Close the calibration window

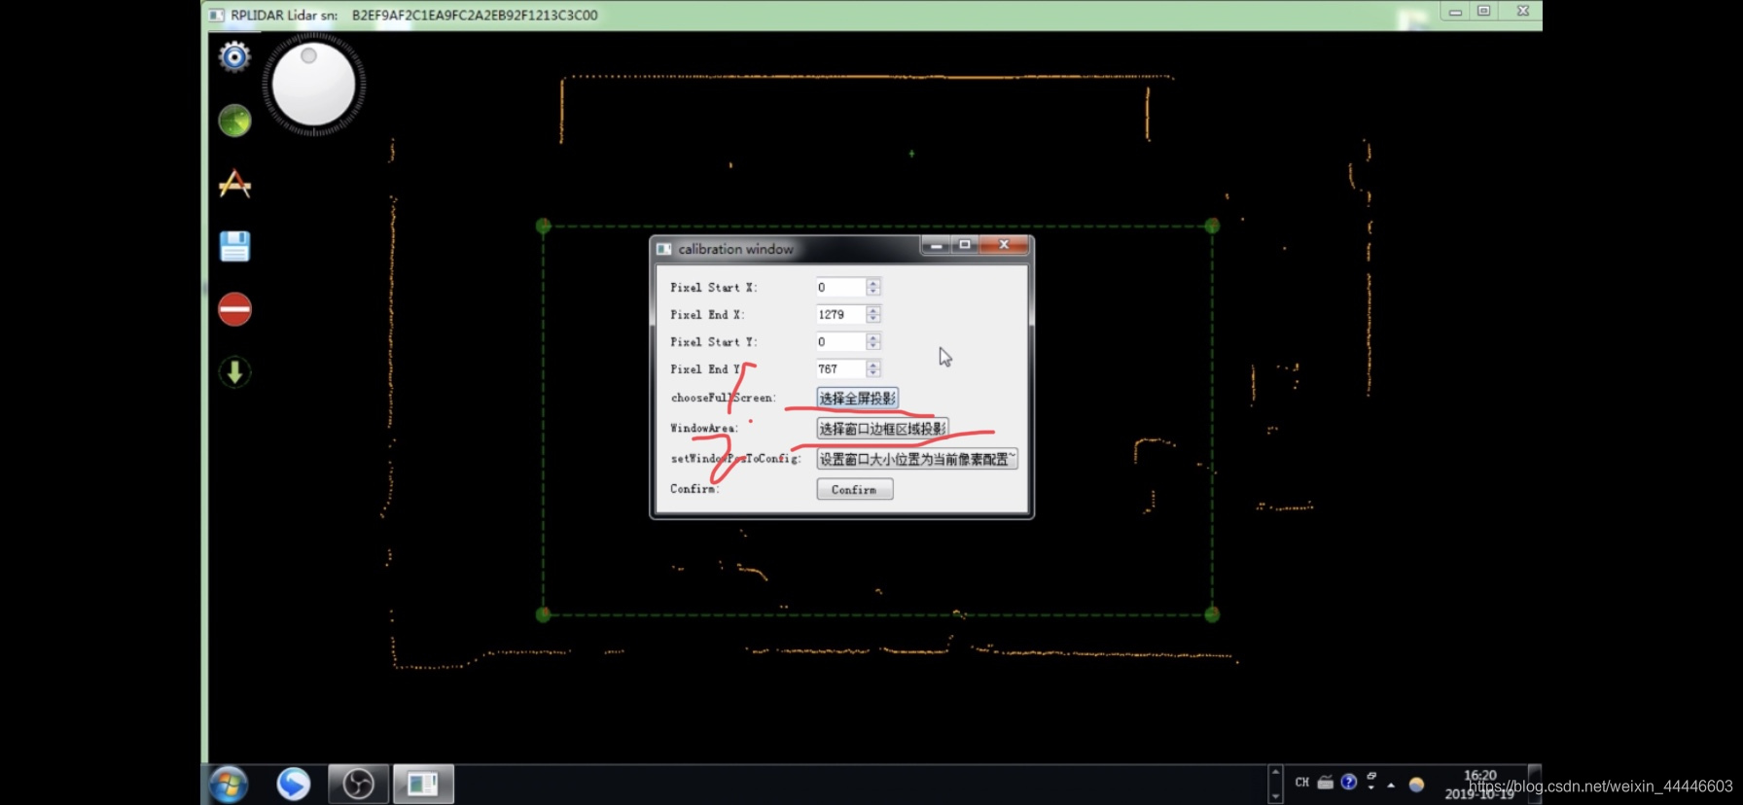tap(1004, 244)
